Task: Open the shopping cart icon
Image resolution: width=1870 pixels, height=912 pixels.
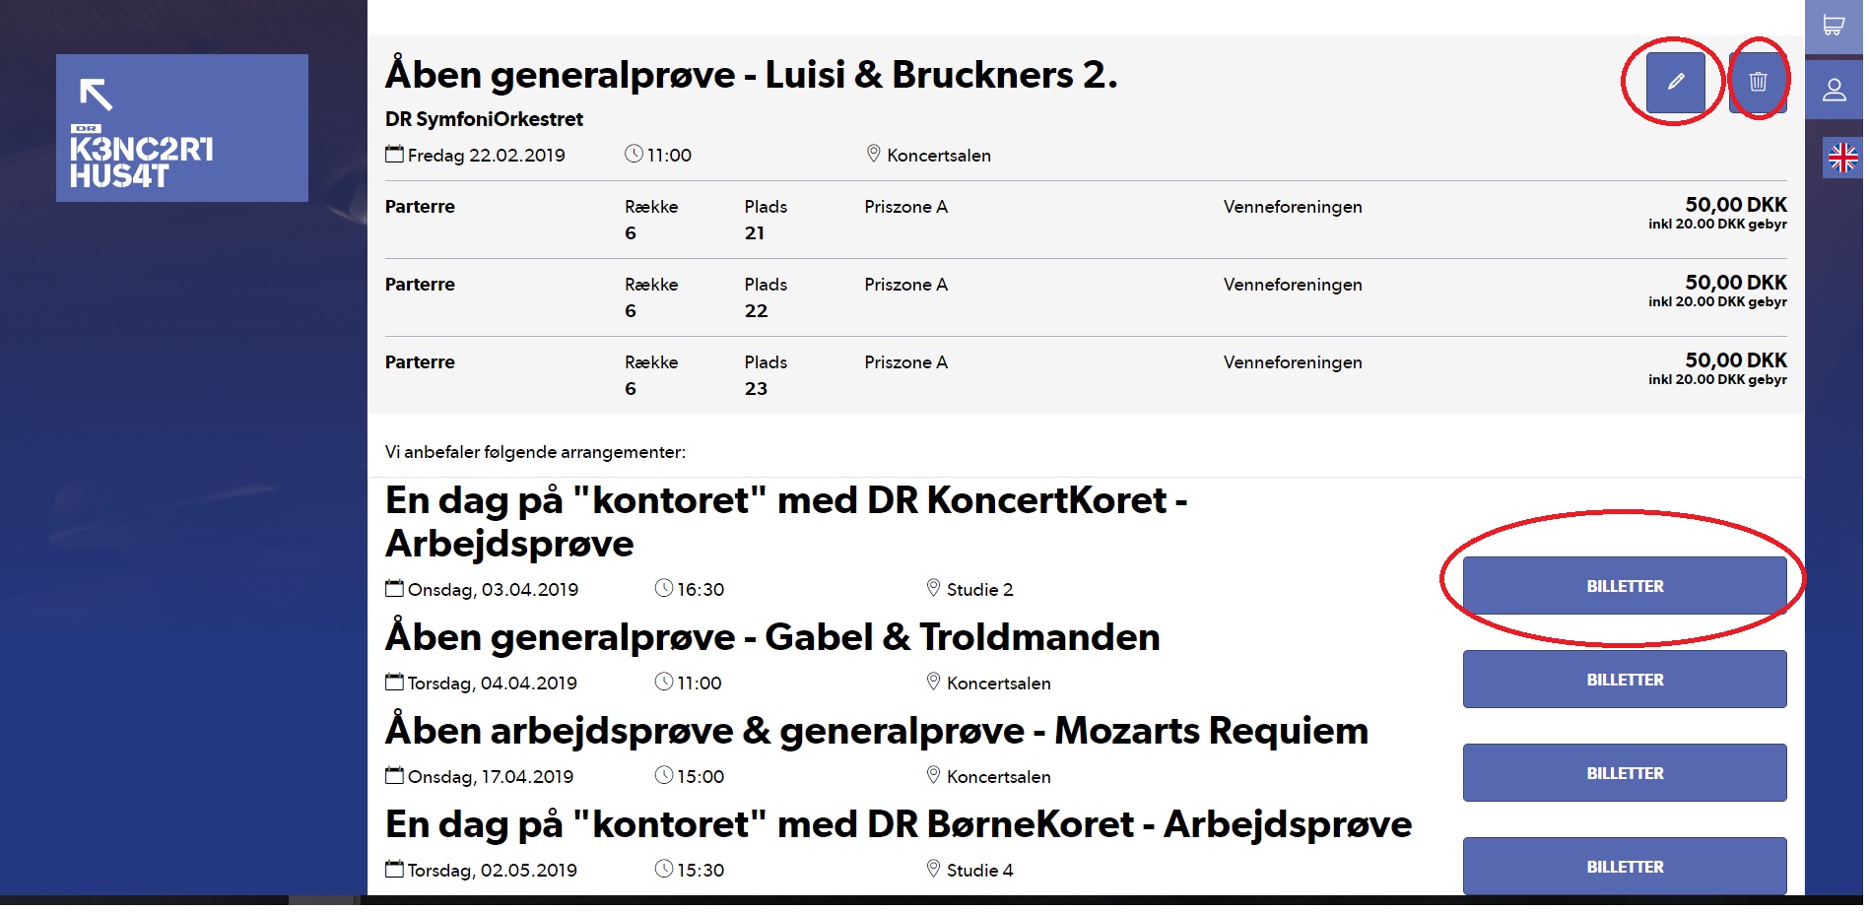Action: pyautogui.click(x=1834, y=26)
